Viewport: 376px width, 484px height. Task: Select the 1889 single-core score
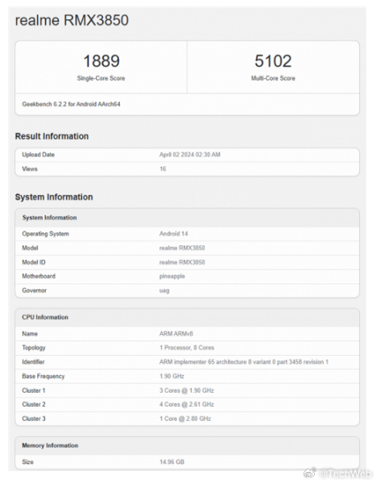click(x=101, y=60)
